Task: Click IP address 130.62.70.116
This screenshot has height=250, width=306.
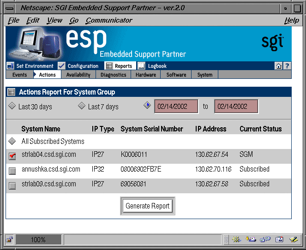Action: click(x=213, y=169)
